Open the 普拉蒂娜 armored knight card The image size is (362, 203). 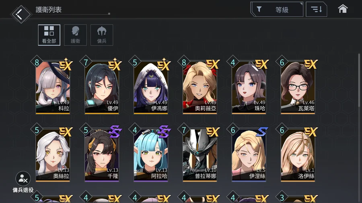200,155
